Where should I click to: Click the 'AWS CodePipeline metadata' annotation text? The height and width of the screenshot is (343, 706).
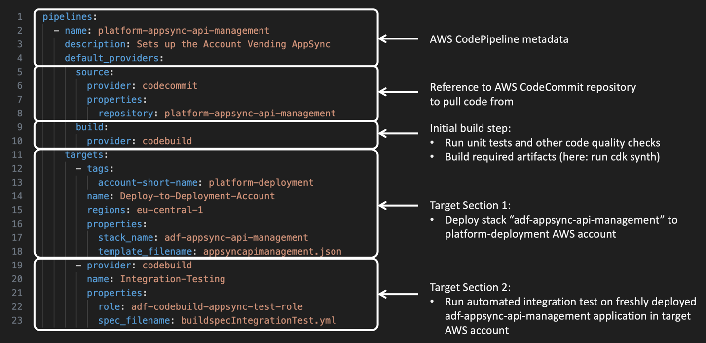click(x=499, y=39)
